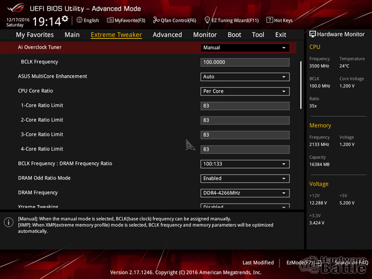This screenshot has height=279, width=372.
Task: Click Search on FAQ
Action: tap(352, 263)
